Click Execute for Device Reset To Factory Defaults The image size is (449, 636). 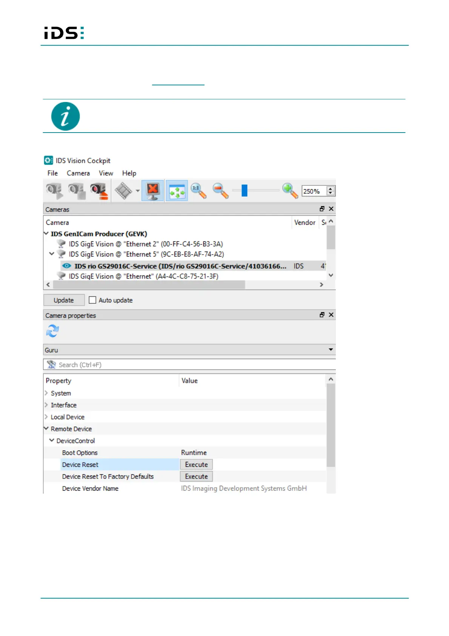coord(196,476)
